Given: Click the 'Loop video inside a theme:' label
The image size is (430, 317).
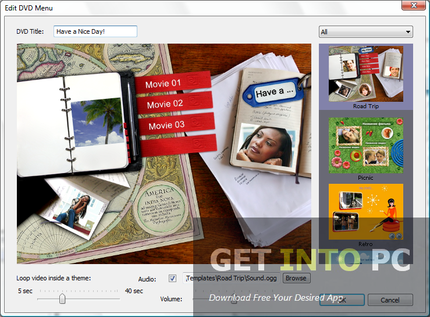Looking at the screenshot, I should [x=54, y=278].
